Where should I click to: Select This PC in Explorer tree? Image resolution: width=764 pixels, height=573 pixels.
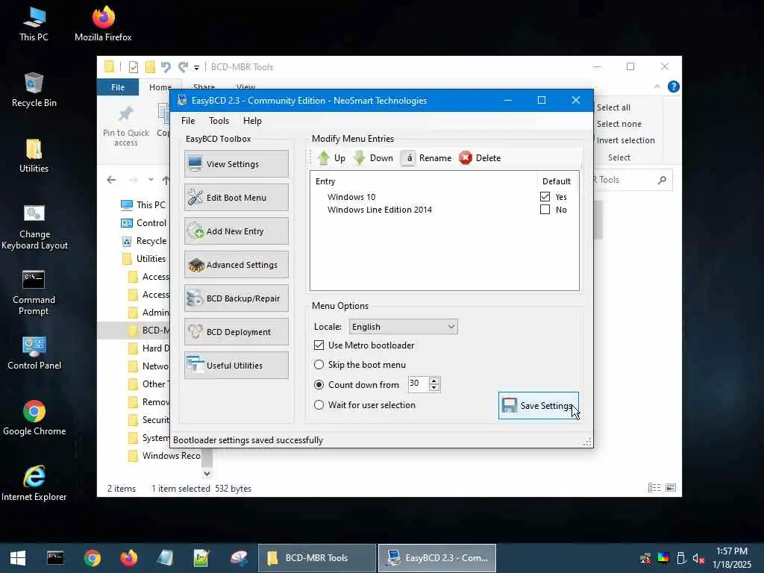(143, 204)
